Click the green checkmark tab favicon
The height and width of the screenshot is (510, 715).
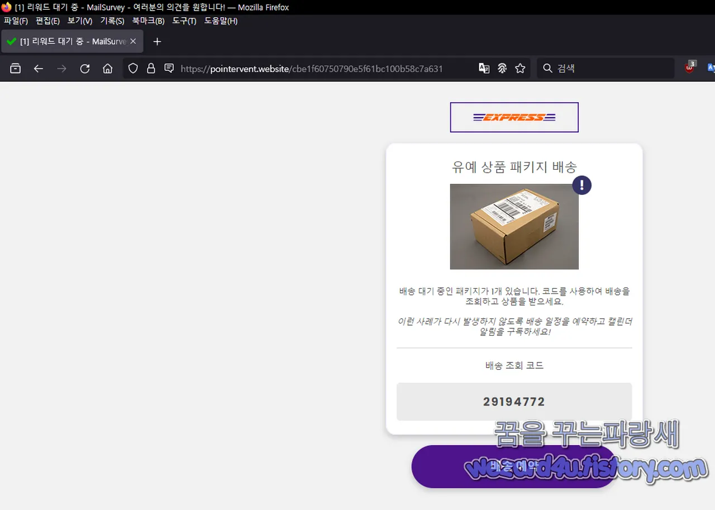11,41
